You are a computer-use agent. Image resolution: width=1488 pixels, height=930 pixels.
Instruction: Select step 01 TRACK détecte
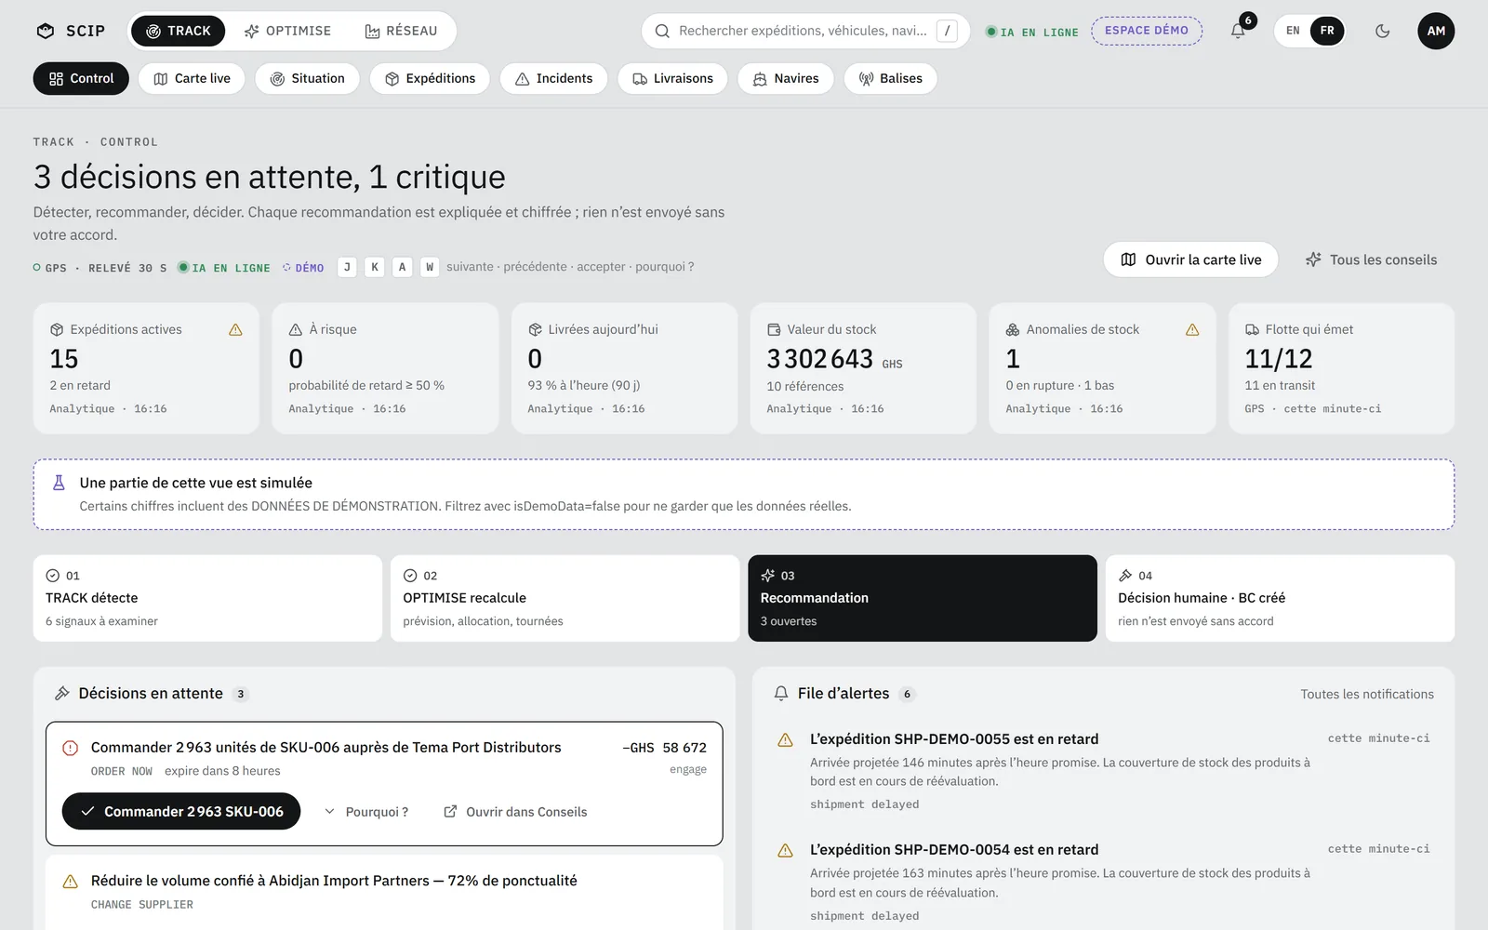coord(207,598)
